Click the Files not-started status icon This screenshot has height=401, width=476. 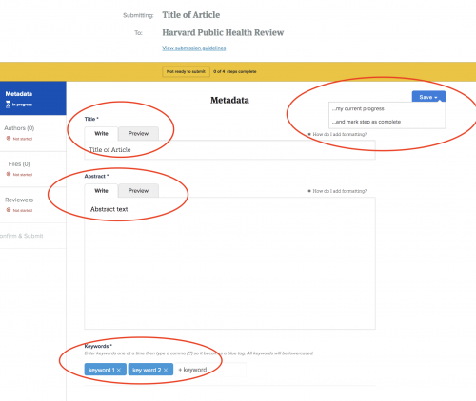click(x=9, y=174)
